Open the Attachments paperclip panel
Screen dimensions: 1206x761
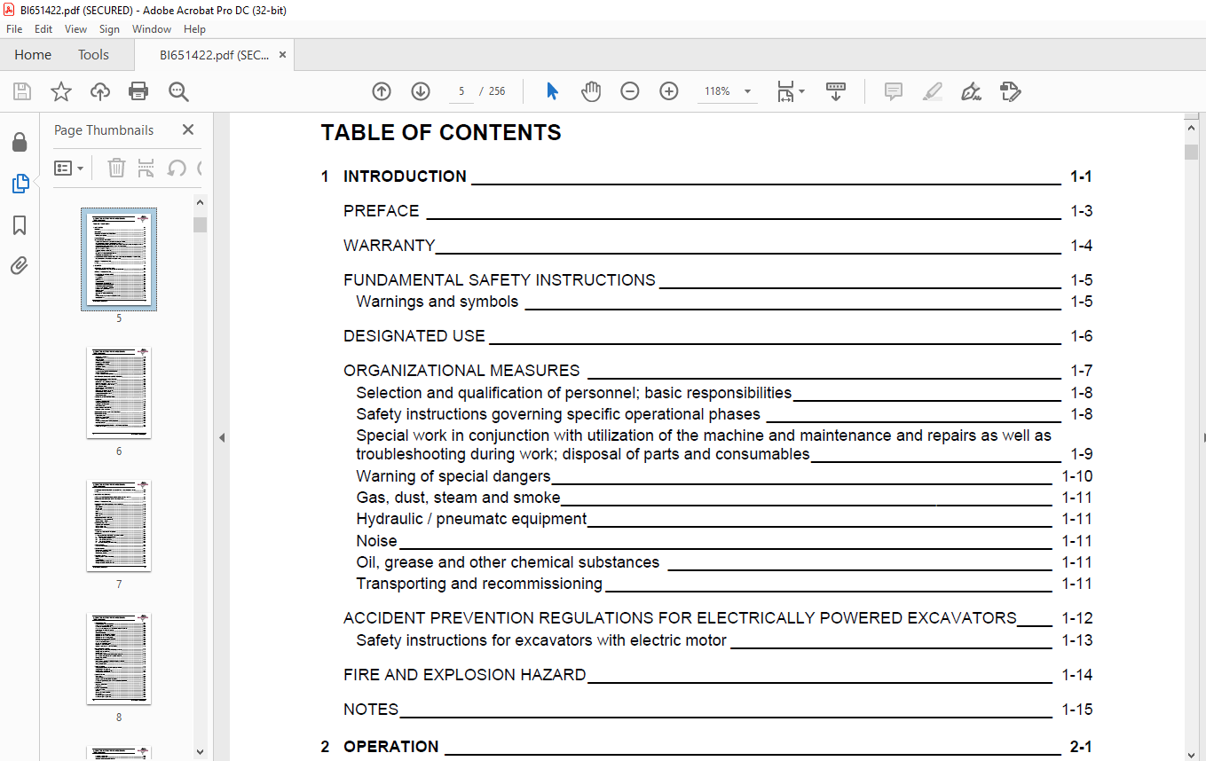pyautogui.click(x=20, y=265)
